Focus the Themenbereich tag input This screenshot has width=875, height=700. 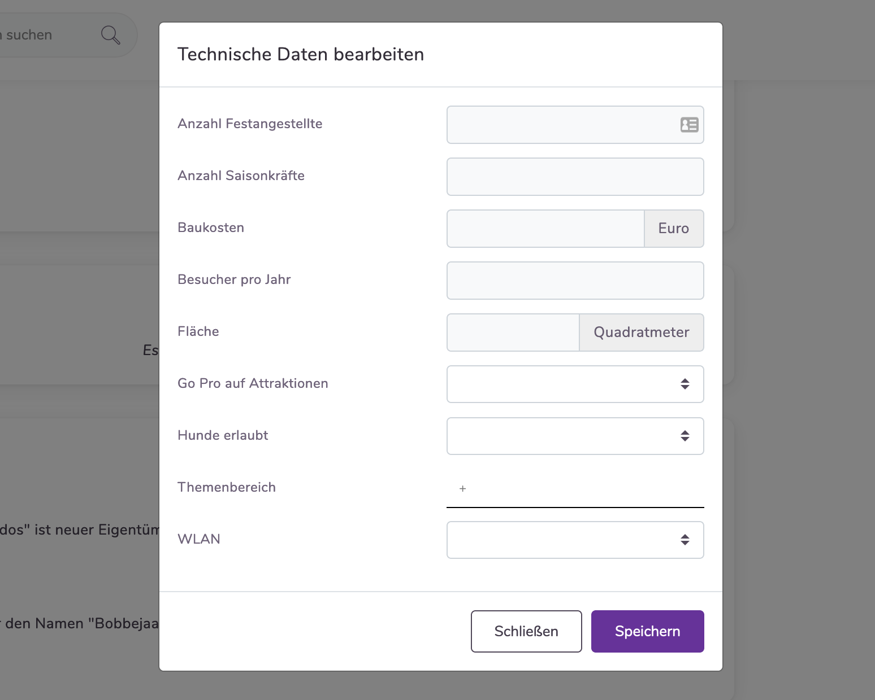[575, 489]
